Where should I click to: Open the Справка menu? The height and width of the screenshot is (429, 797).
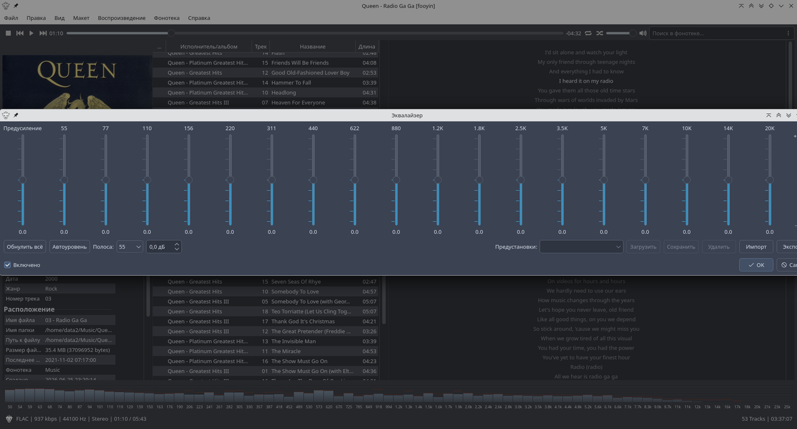click(x=199, y=18)
